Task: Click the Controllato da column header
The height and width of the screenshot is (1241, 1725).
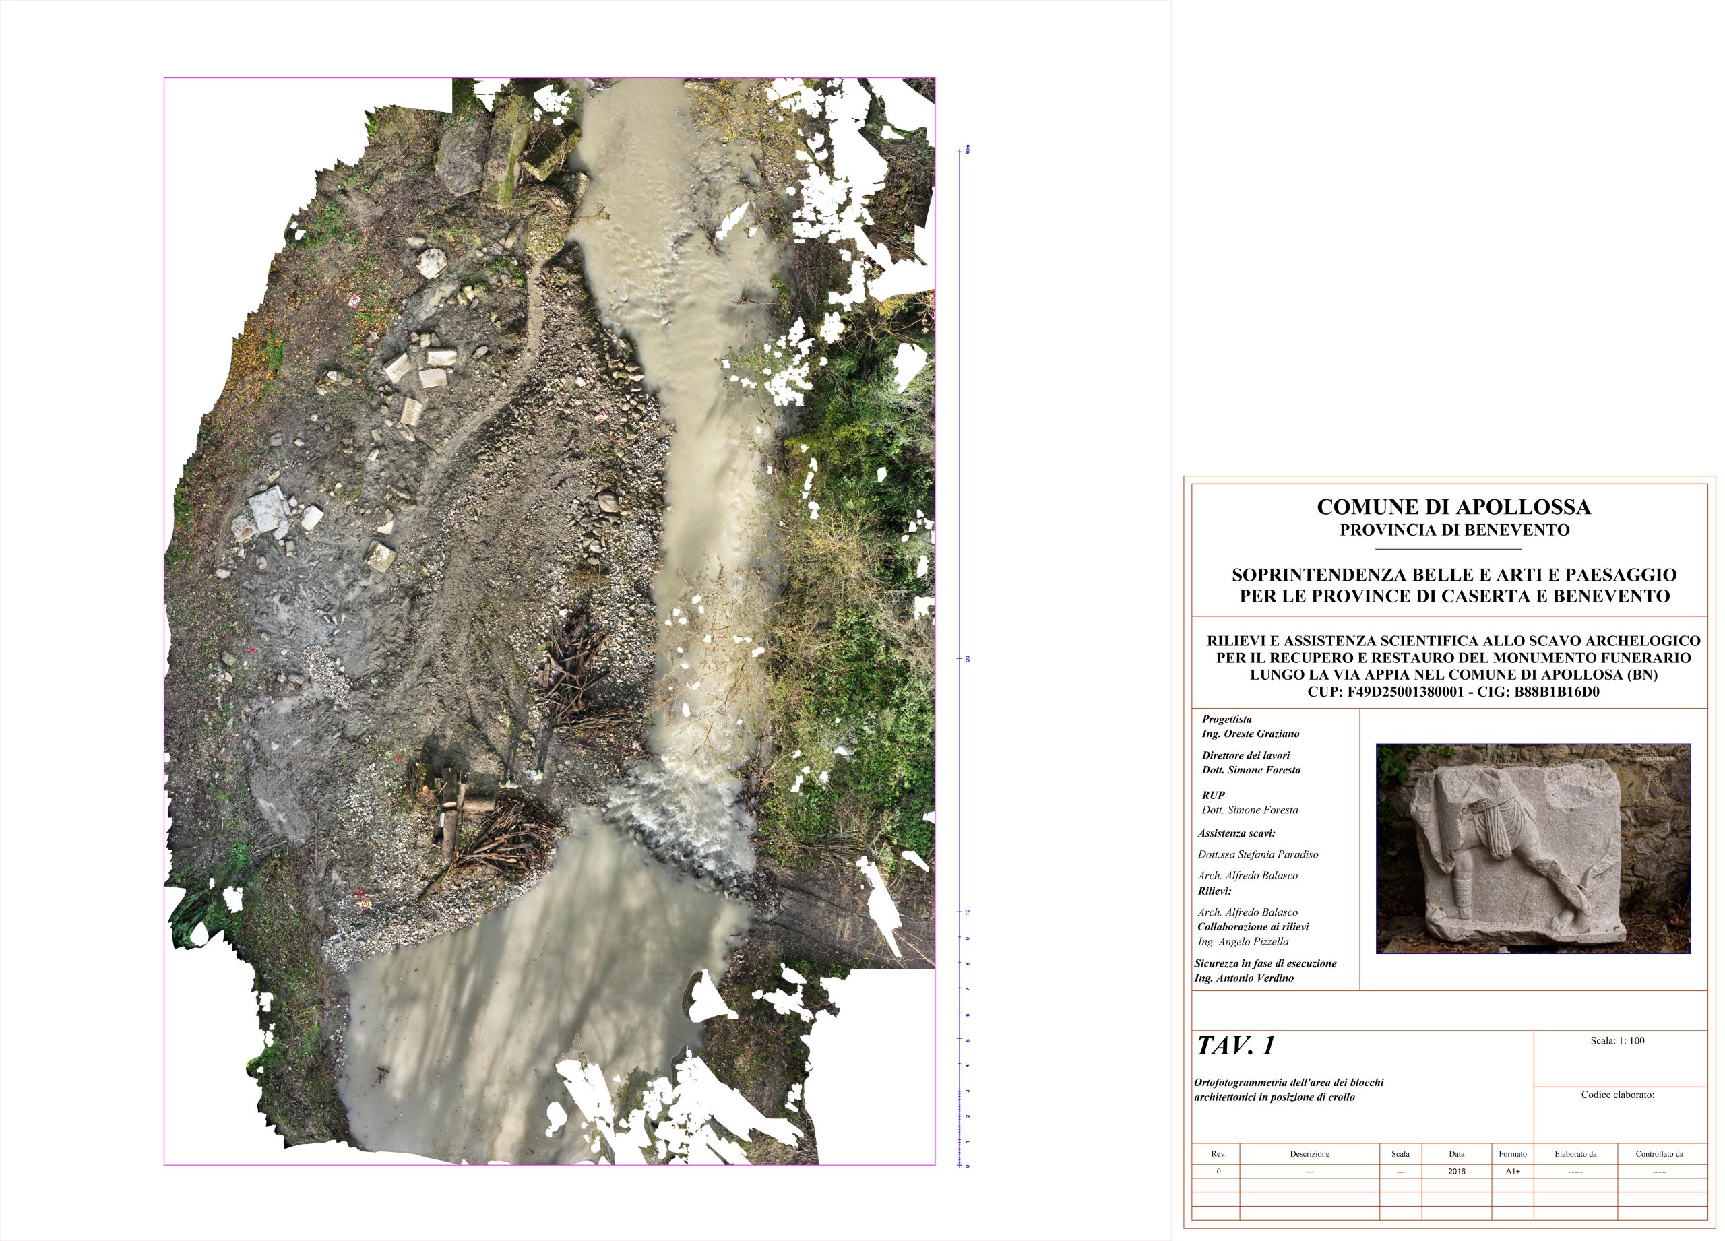Action: click(1659, 1153)
